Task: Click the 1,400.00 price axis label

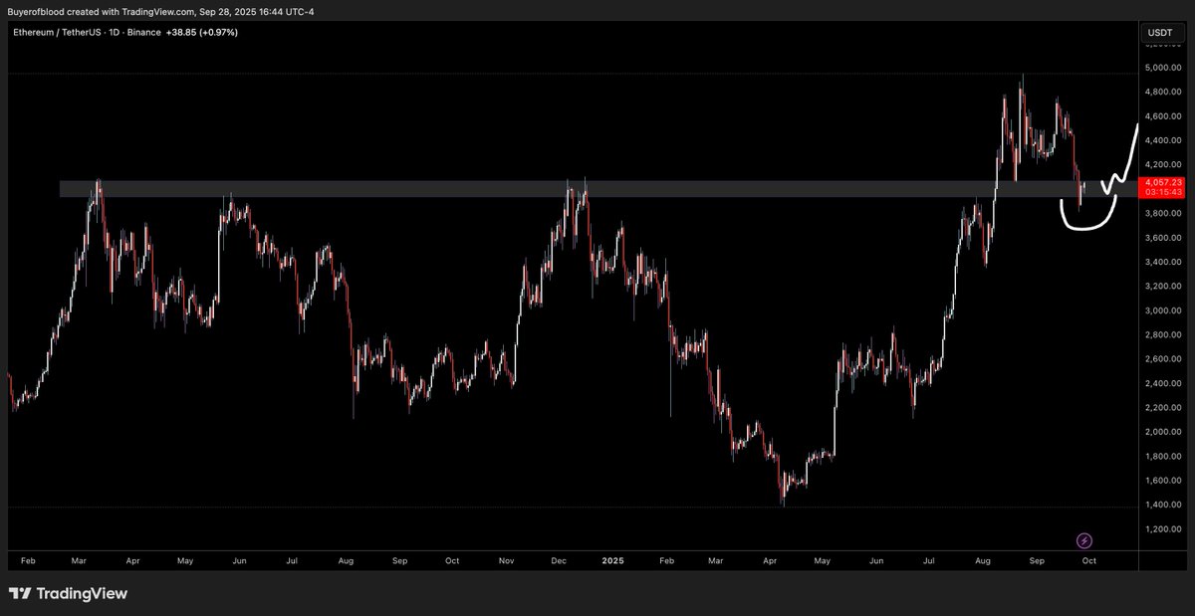Action: [x=1163, y=506]
